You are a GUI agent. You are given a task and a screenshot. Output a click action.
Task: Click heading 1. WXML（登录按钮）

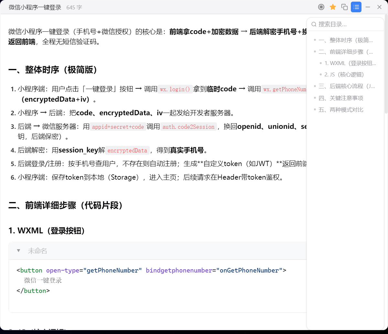(47, 230)
